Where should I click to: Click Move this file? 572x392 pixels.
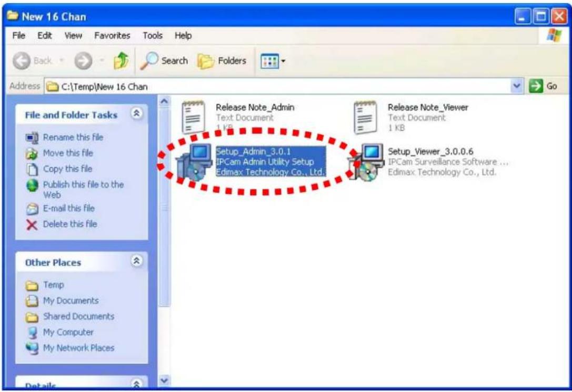point(68,153)
